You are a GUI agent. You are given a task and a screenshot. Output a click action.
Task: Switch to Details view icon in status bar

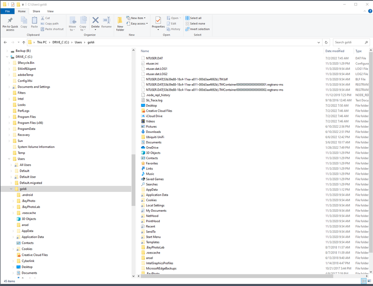(x=364, y=281)
